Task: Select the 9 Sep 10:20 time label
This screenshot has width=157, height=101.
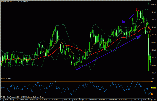Action: point(103,100)
